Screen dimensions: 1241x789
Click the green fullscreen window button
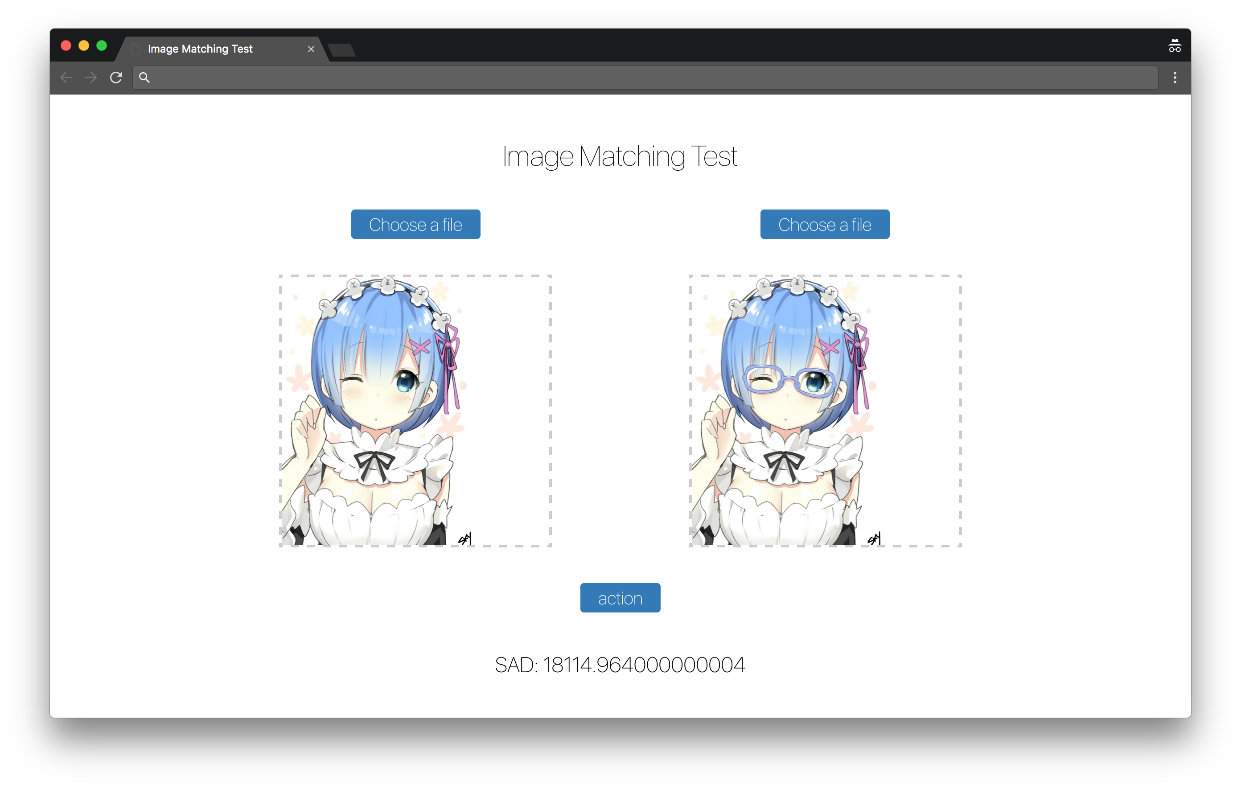[102, 46]
